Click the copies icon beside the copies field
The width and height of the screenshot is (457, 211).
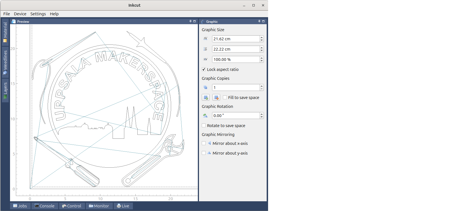click(205, 87)
